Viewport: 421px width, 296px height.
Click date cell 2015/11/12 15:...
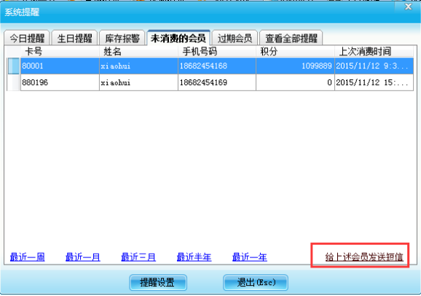click(374, 82)
